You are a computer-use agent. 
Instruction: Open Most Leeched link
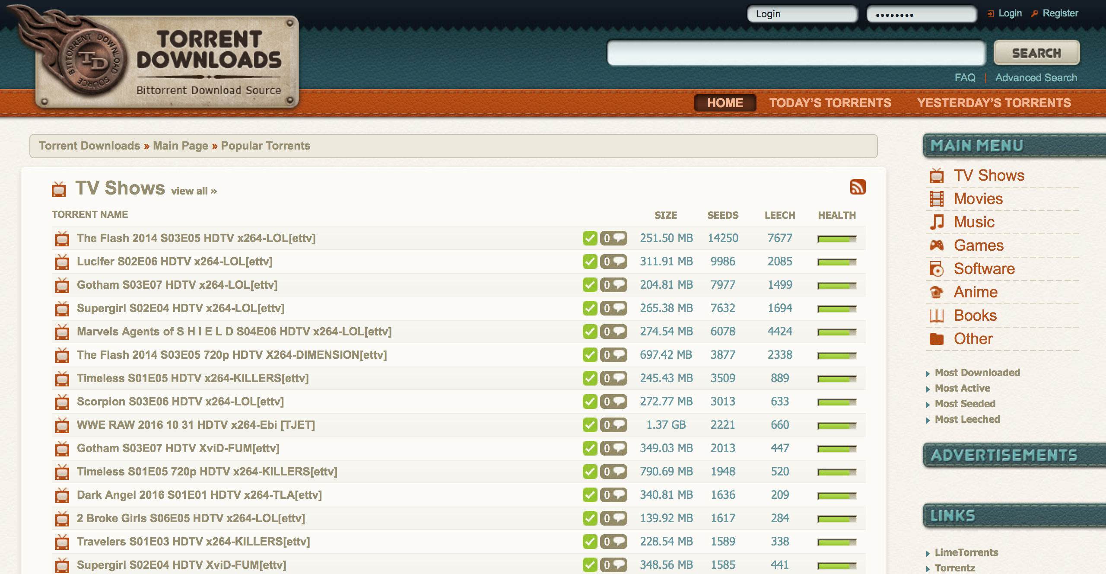click(967, 419)
